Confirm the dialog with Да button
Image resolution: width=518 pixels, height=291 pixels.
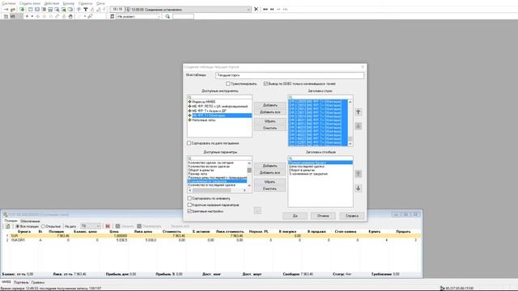click(x=295, y=216)
